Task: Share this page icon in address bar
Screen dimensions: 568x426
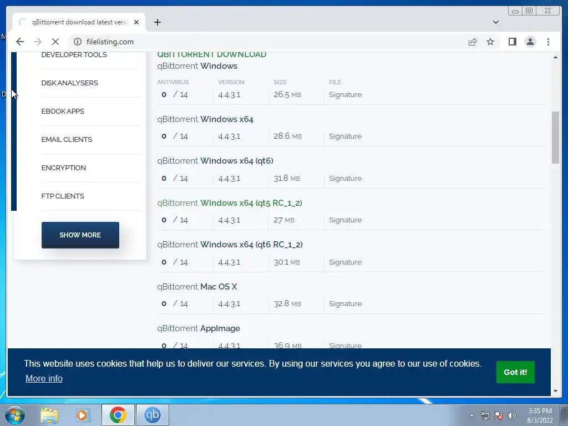Action: (473, 42)
